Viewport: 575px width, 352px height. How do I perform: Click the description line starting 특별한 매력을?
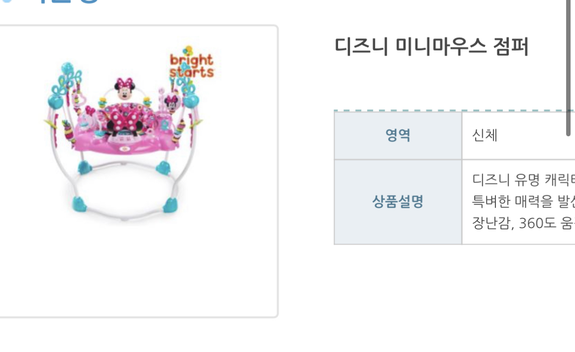click(x=523, y=201)
